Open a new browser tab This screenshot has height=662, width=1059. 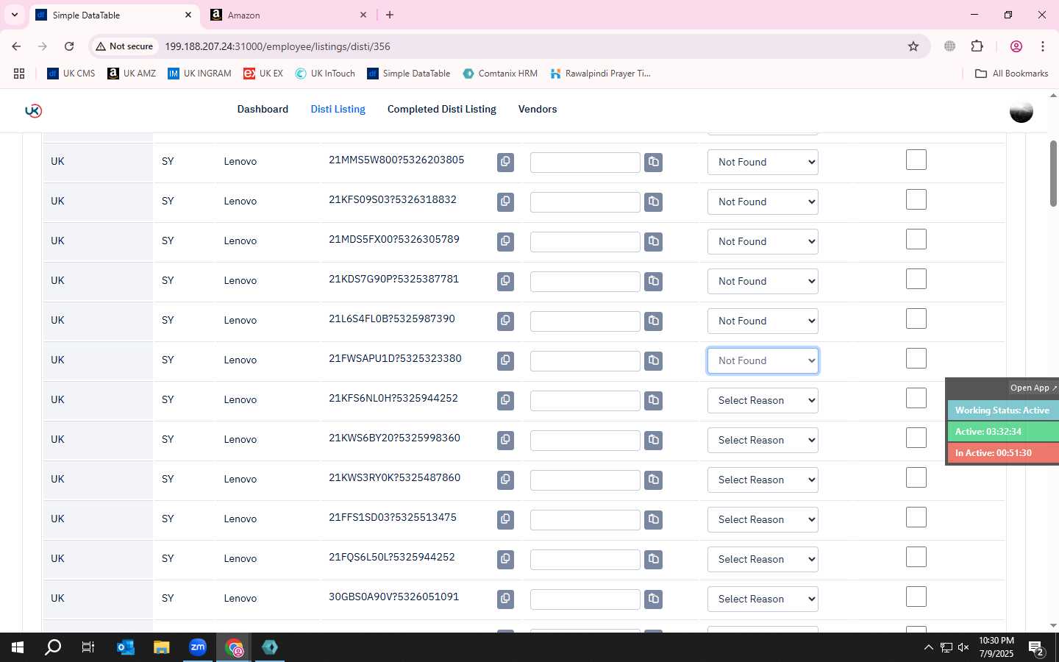(x=390, y=15)
